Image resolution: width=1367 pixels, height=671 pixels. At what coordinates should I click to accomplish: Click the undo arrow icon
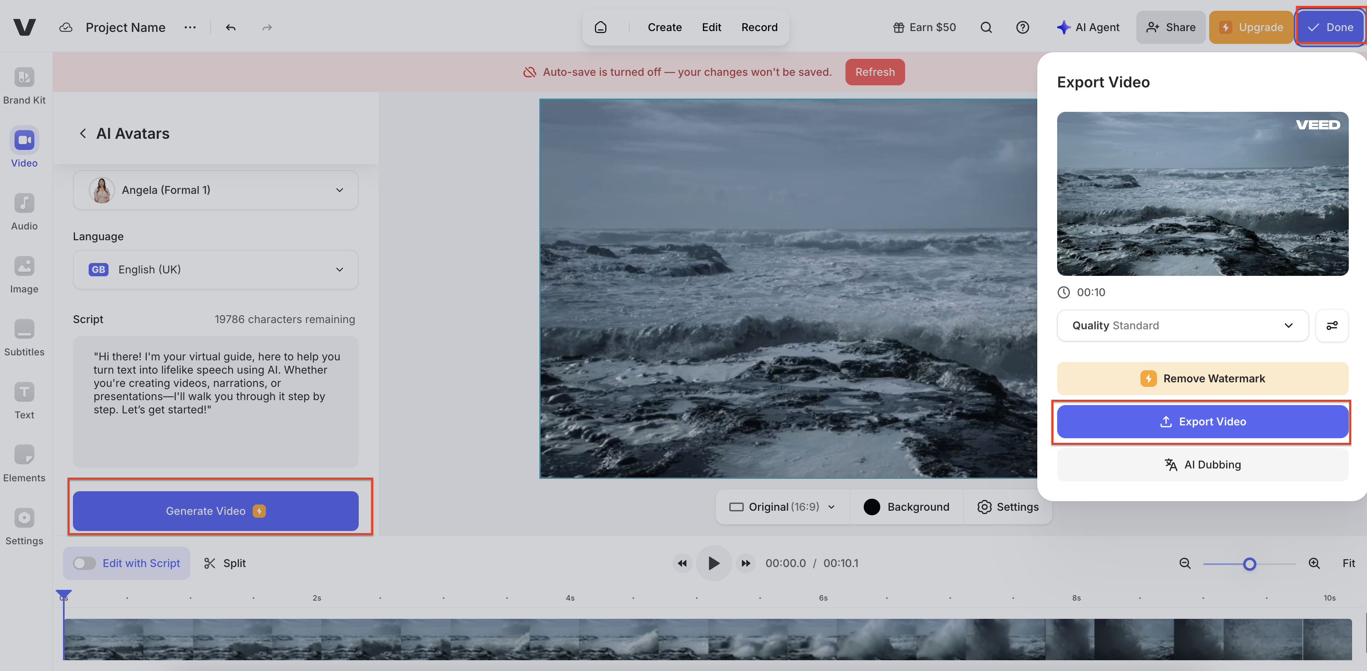coord(230,28)
